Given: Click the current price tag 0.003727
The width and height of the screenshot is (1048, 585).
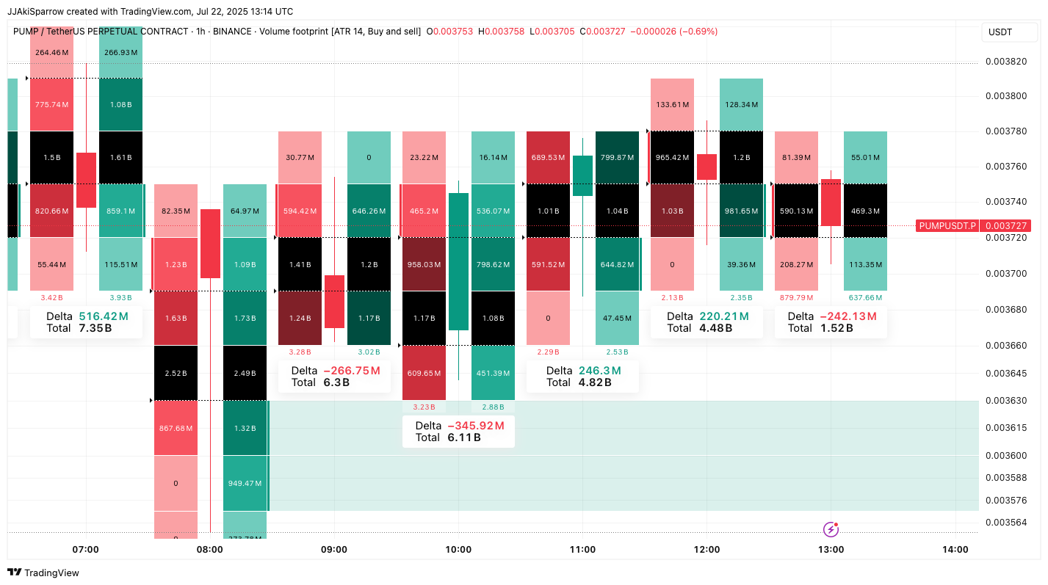Looking at the screenshot, I should coord(1005,226).
